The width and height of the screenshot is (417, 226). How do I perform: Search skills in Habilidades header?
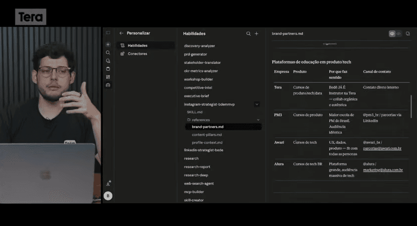coord(248,34)
